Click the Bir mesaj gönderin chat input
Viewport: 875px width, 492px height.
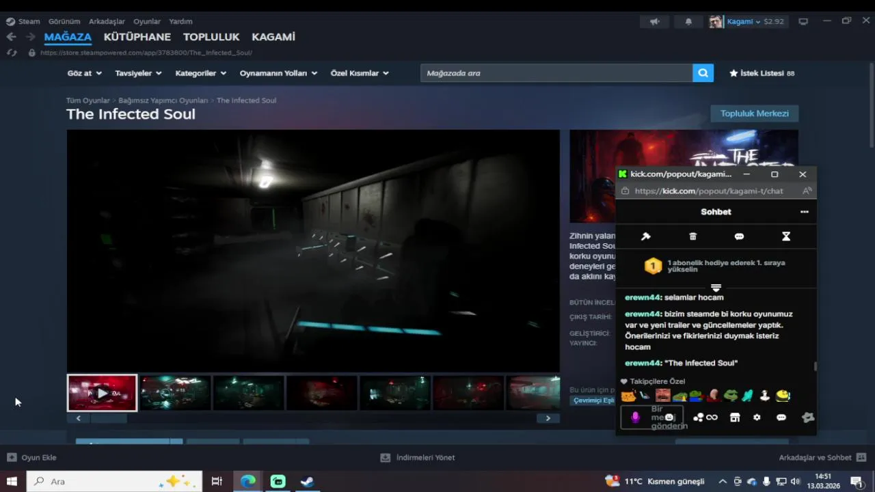651,418
